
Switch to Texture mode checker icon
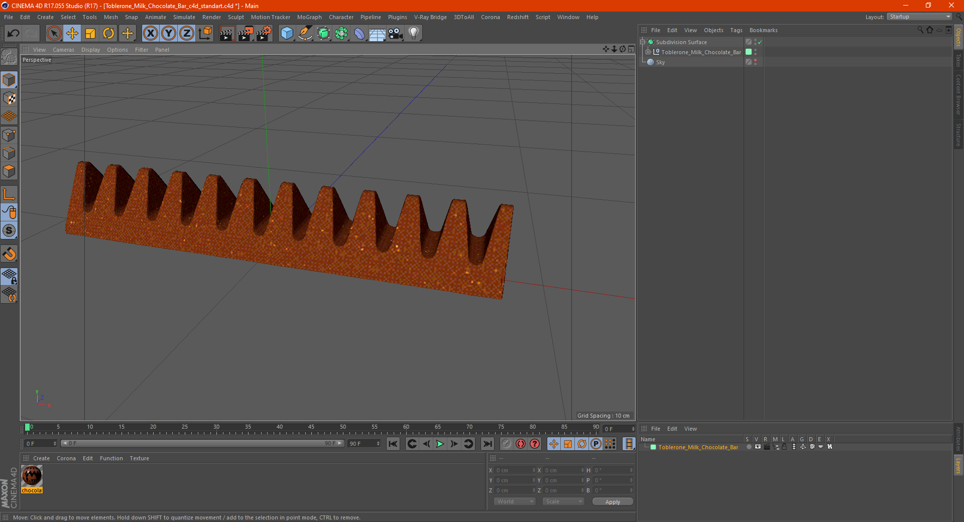[9, 98]
